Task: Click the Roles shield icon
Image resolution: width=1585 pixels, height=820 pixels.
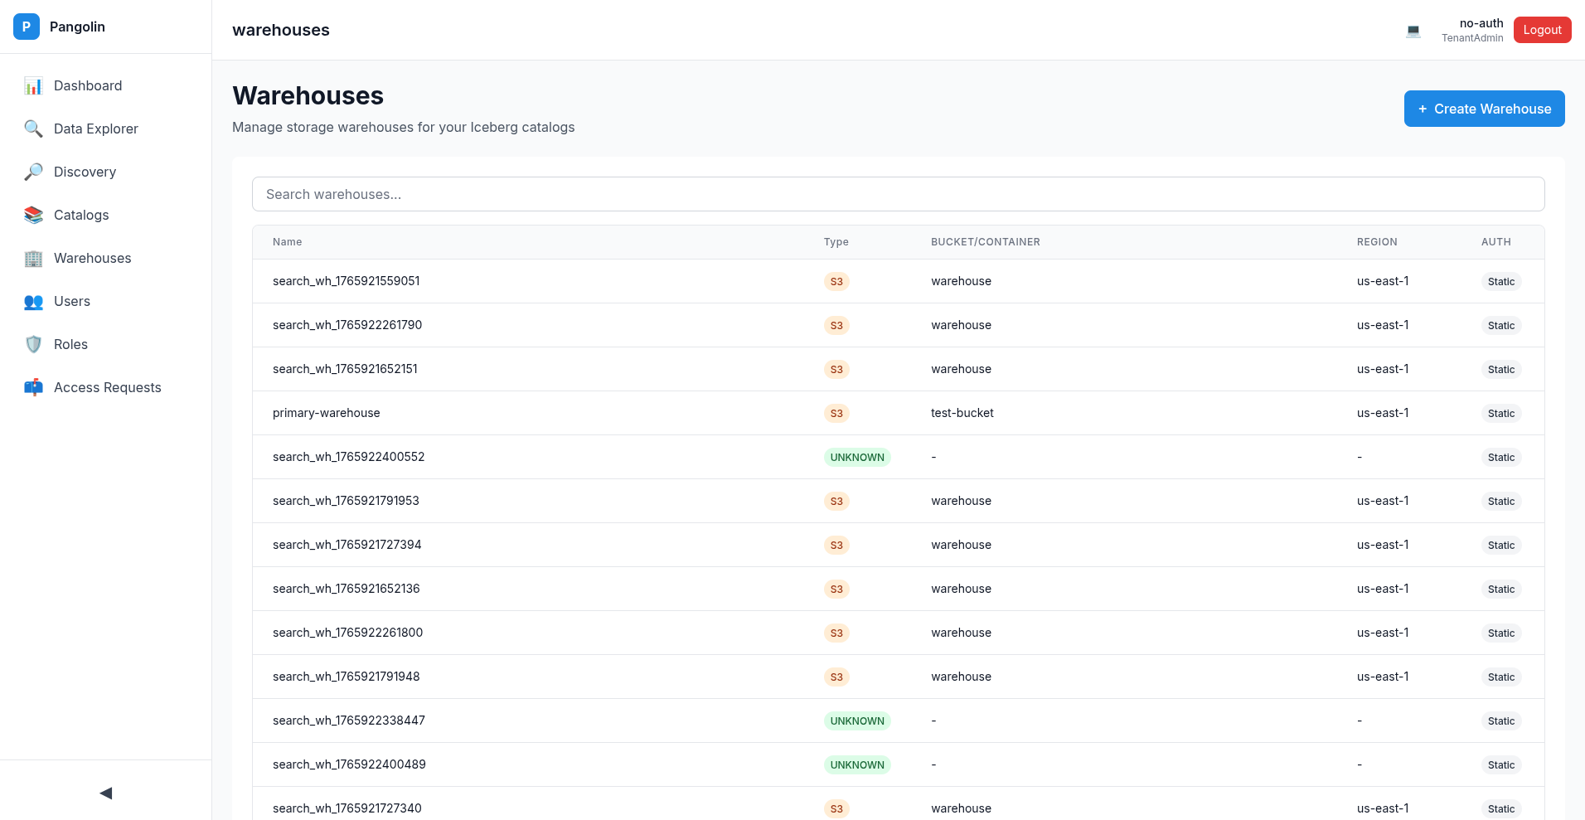Action: pos(33,344)
